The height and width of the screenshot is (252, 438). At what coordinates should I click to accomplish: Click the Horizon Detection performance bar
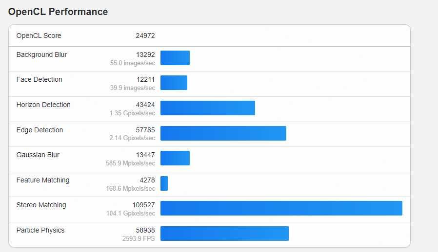click(x=207, y=108)
